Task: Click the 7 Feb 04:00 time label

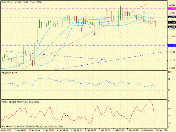Action: [x=20, y=130]
